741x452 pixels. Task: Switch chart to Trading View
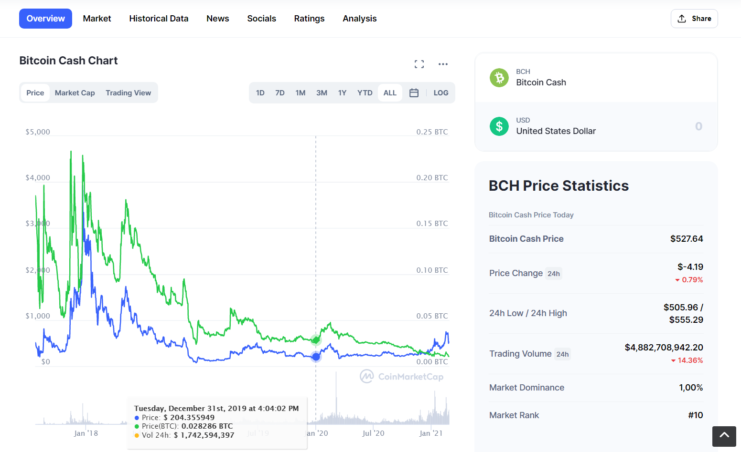coord(129,93)
